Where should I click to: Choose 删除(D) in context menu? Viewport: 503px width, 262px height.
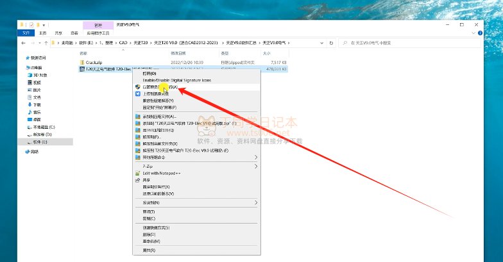coord(149,234)
